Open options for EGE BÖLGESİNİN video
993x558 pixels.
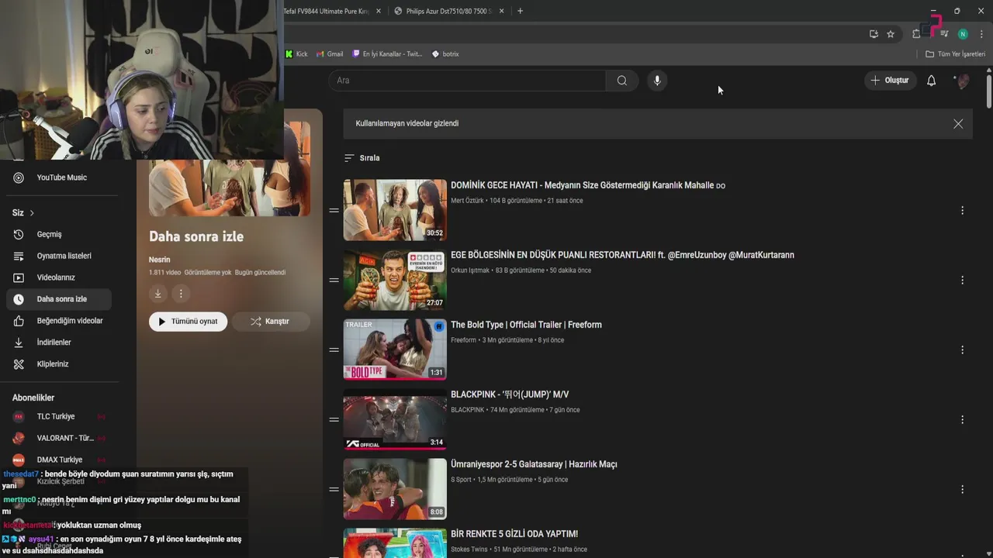962,280
